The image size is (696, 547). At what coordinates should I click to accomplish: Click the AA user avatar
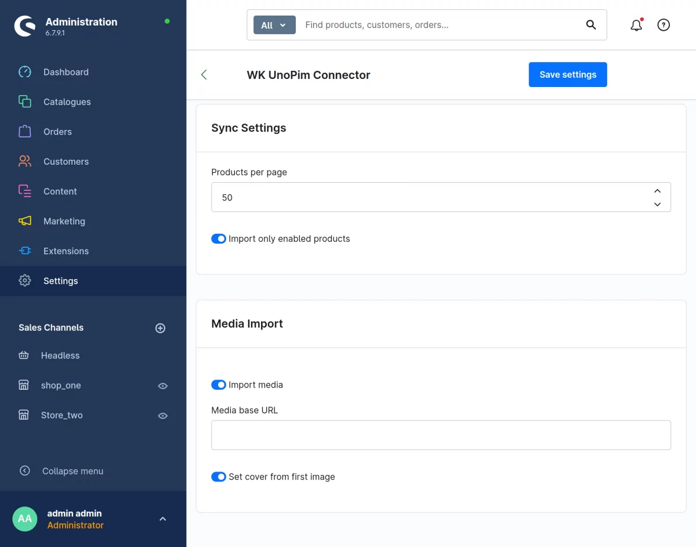(25, 519)
